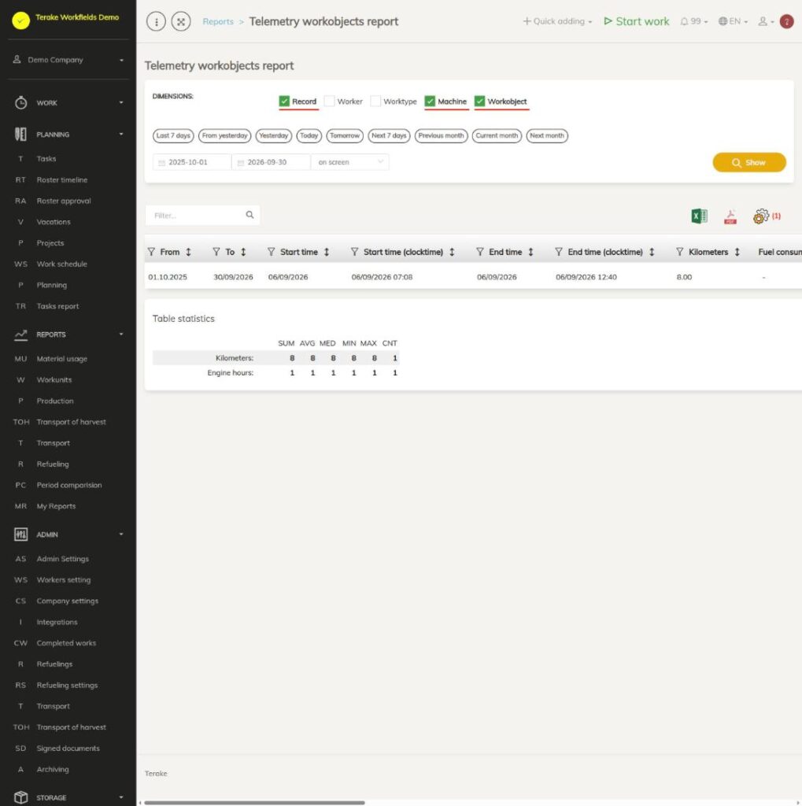Sort the End time column

click(x=530, y=252)
